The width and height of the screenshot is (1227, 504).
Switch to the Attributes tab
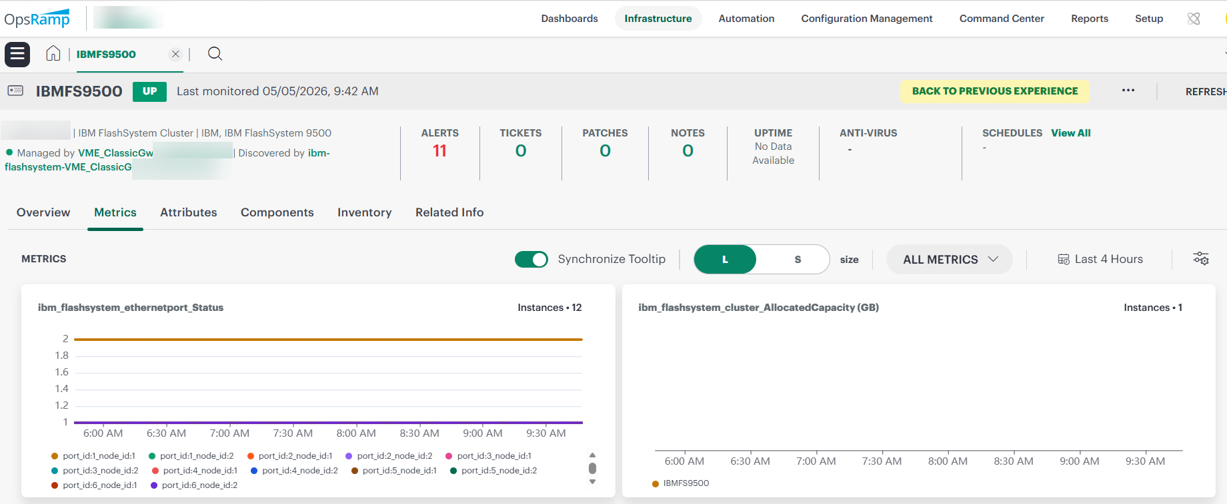click(189, 212)
